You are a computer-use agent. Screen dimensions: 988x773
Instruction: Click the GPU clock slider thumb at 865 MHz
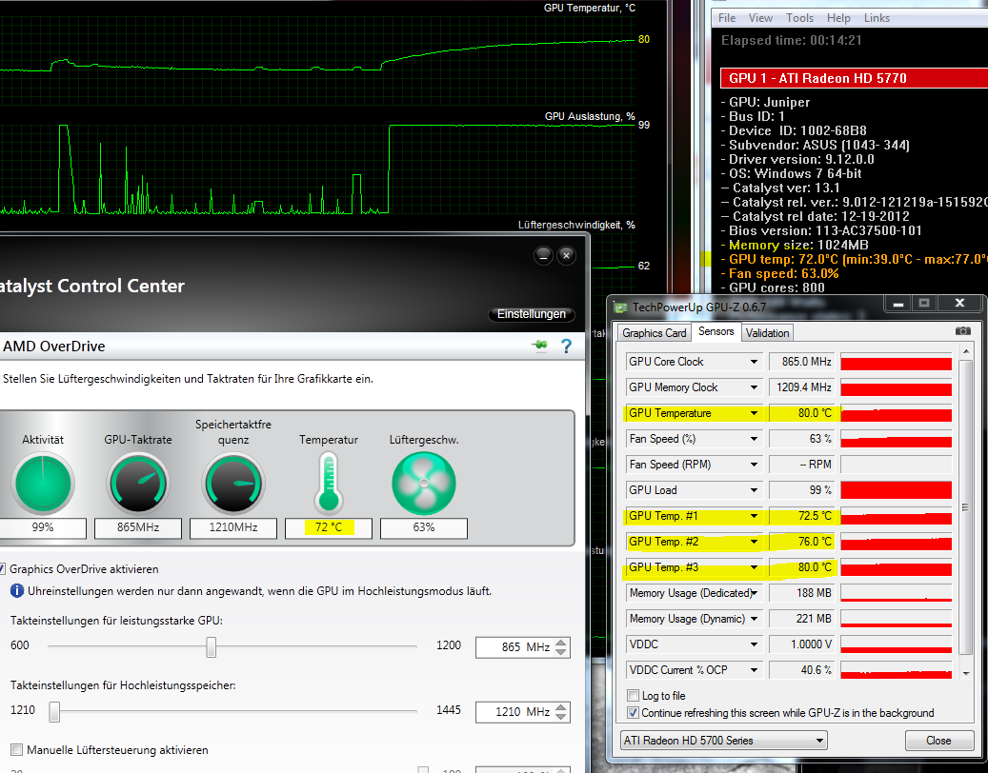pyautogui.click(x=212, y=646)
